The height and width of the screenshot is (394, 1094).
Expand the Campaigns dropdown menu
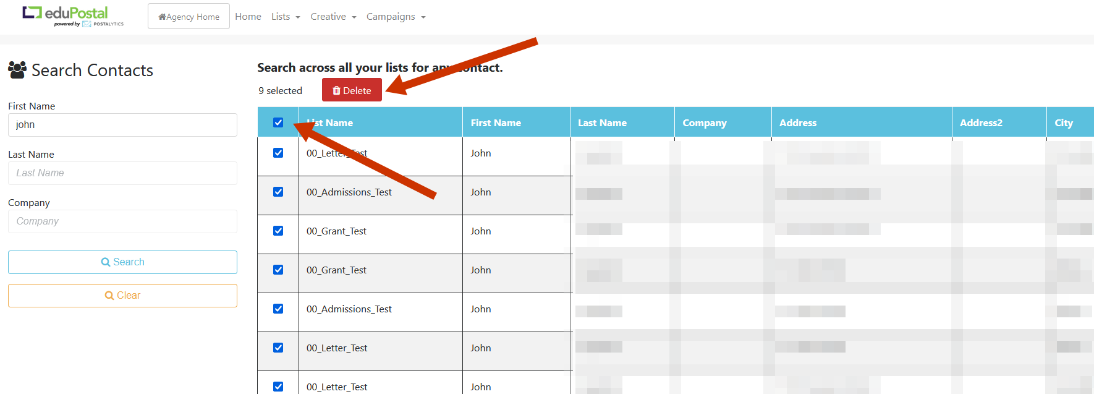(396, 17)
